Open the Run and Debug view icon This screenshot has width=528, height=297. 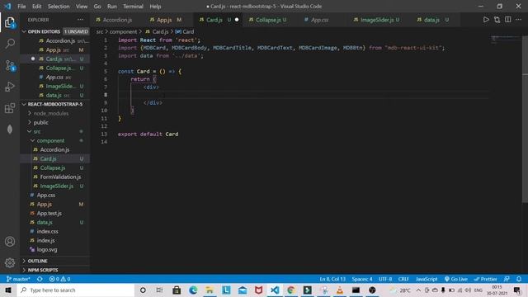pos(10,87)
